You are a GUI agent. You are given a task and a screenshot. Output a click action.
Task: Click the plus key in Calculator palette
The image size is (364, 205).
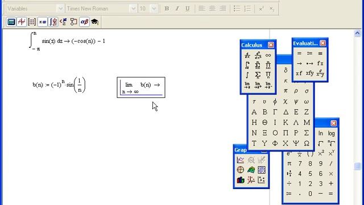pos(331,183)
